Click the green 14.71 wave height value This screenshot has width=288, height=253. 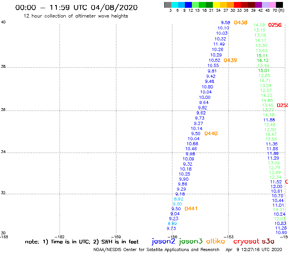(265, 81)
